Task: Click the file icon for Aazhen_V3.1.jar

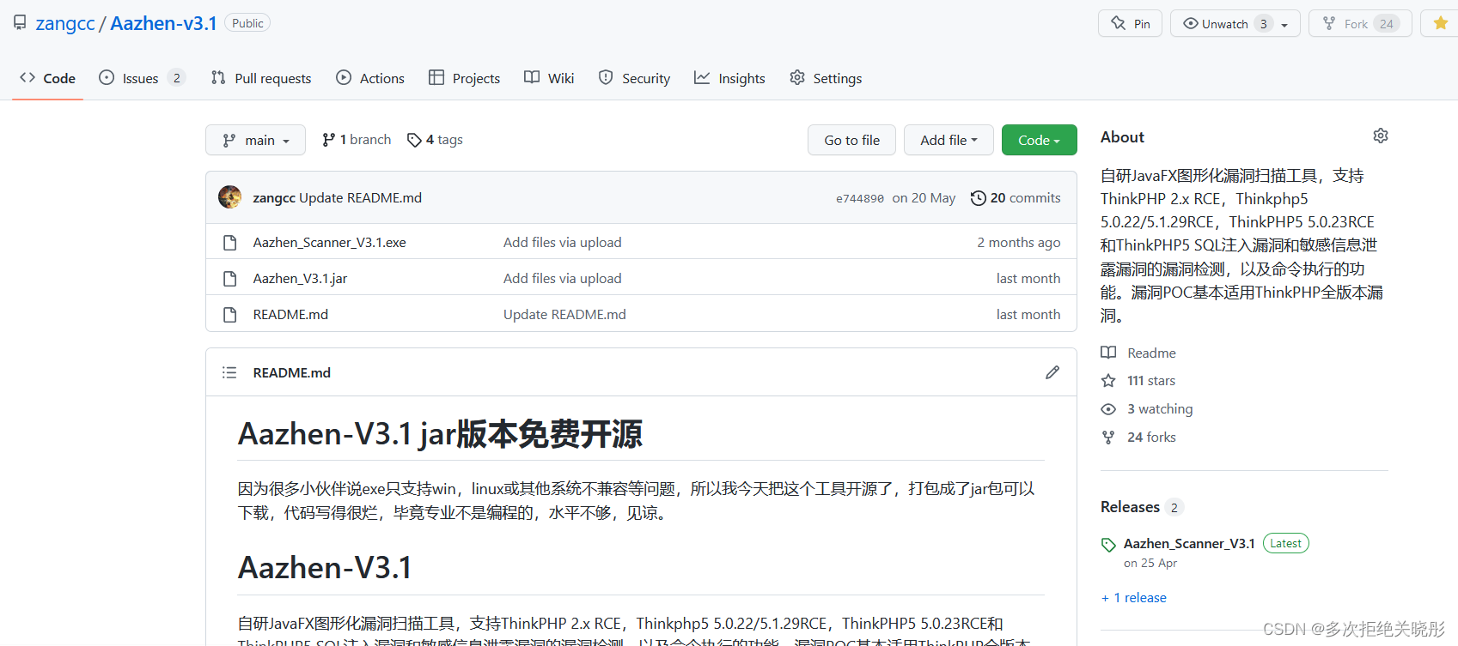Action: pos(229,279)
